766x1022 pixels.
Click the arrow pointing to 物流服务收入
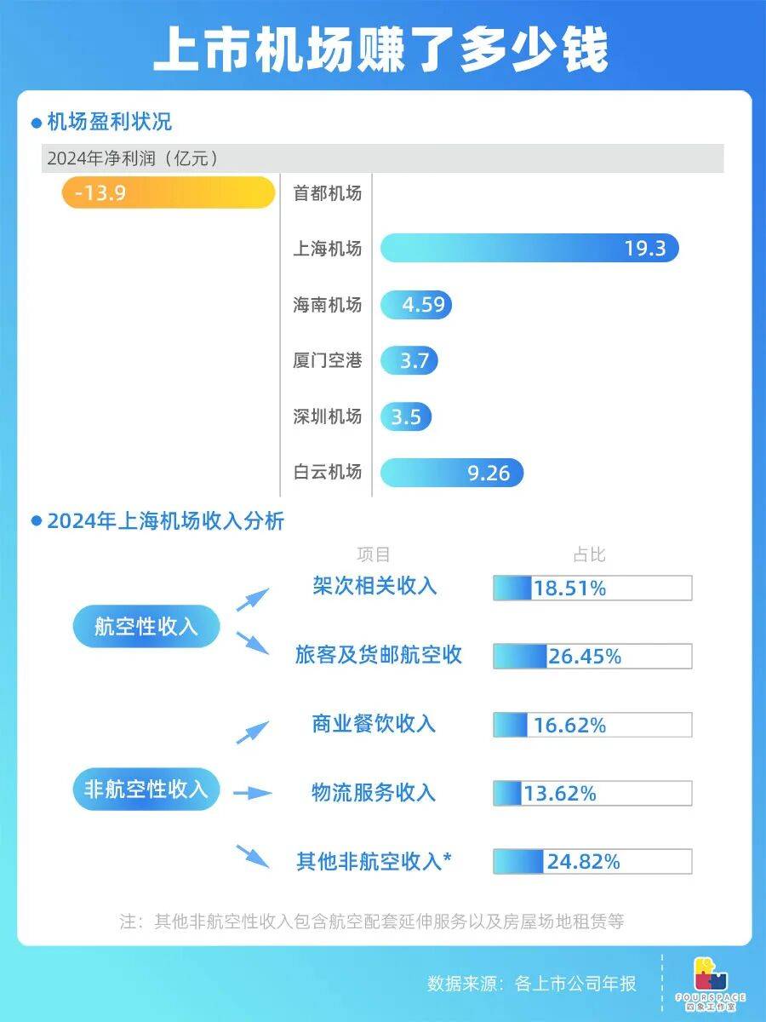pos(252,794)
